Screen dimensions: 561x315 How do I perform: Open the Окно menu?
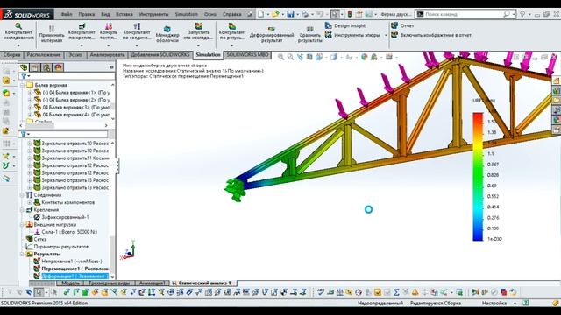tap(210, 14)
